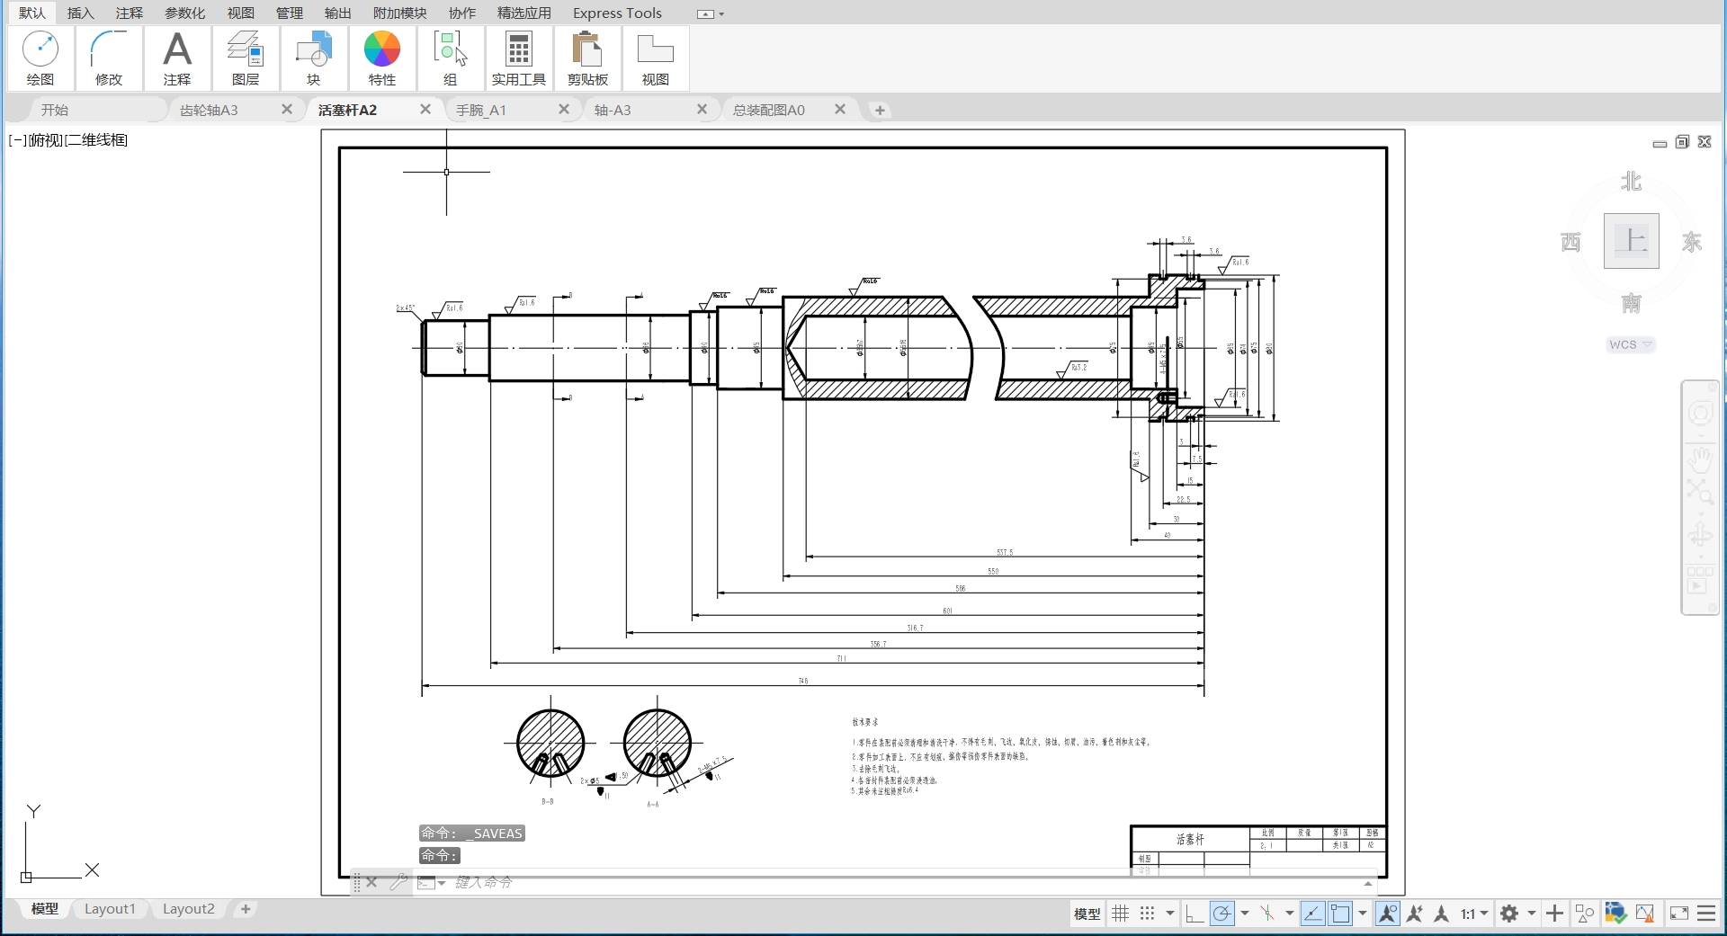Select the Orbit tool in navigation bar
The height and width of the screenshot is (936, 1727).
tap(1700, 536)
